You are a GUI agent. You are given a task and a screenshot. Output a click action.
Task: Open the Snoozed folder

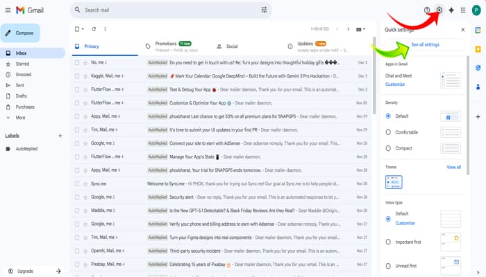pyautogui.click(x=24, y=75)
